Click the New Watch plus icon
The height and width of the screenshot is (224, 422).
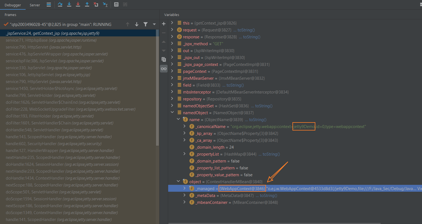[x=164, y=24]
